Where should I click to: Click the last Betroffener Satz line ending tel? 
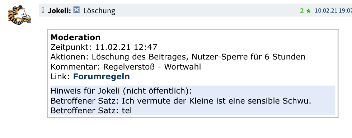[91, 111]
